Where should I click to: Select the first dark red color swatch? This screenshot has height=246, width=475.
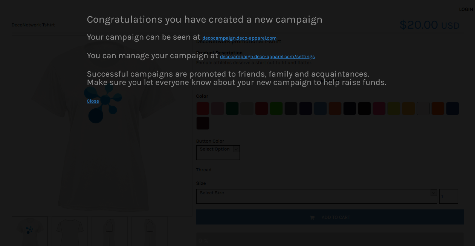[x=203, y=108]
